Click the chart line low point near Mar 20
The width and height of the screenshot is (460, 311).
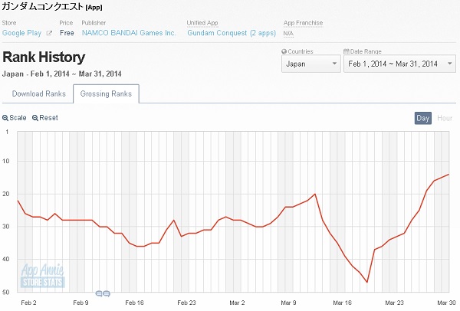(x=367, y=282)
